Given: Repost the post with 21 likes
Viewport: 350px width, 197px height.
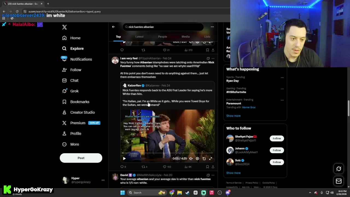Looking at the screenshot, I should 143,50.
